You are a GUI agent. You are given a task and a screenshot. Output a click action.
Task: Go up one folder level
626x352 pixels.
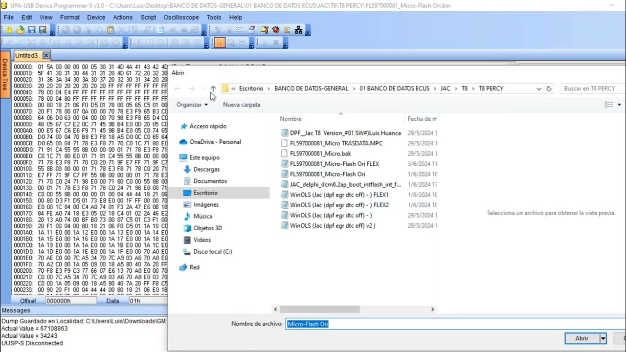pos(213,88)
